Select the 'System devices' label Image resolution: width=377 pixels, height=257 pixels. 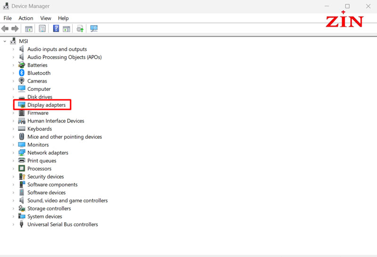45,217
